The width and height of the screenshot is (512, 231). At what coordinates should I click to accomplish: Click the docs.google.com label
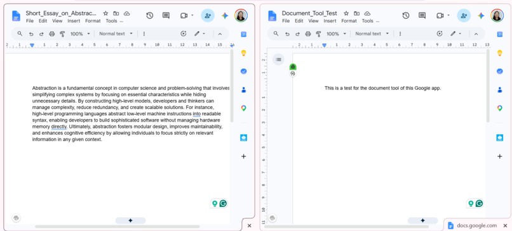[476, 225]
